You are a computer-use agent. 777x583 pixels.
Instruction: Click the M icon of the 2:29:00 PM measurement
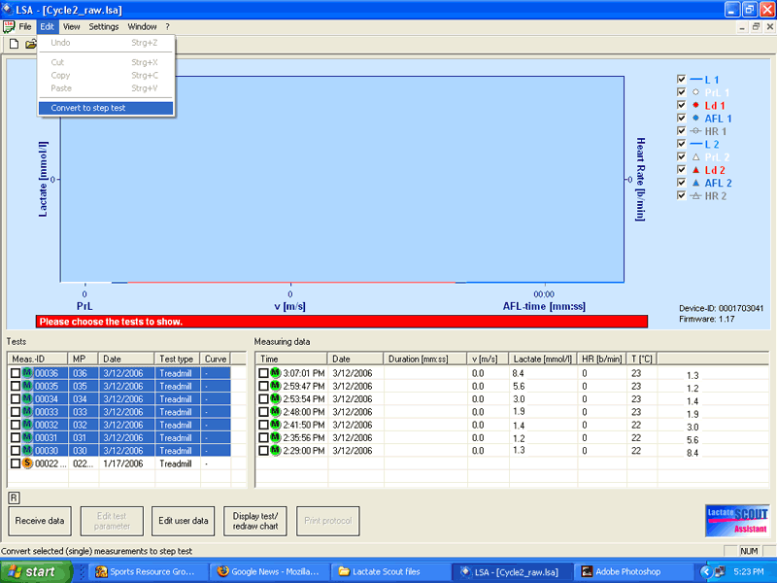click(x=276, y=450)
